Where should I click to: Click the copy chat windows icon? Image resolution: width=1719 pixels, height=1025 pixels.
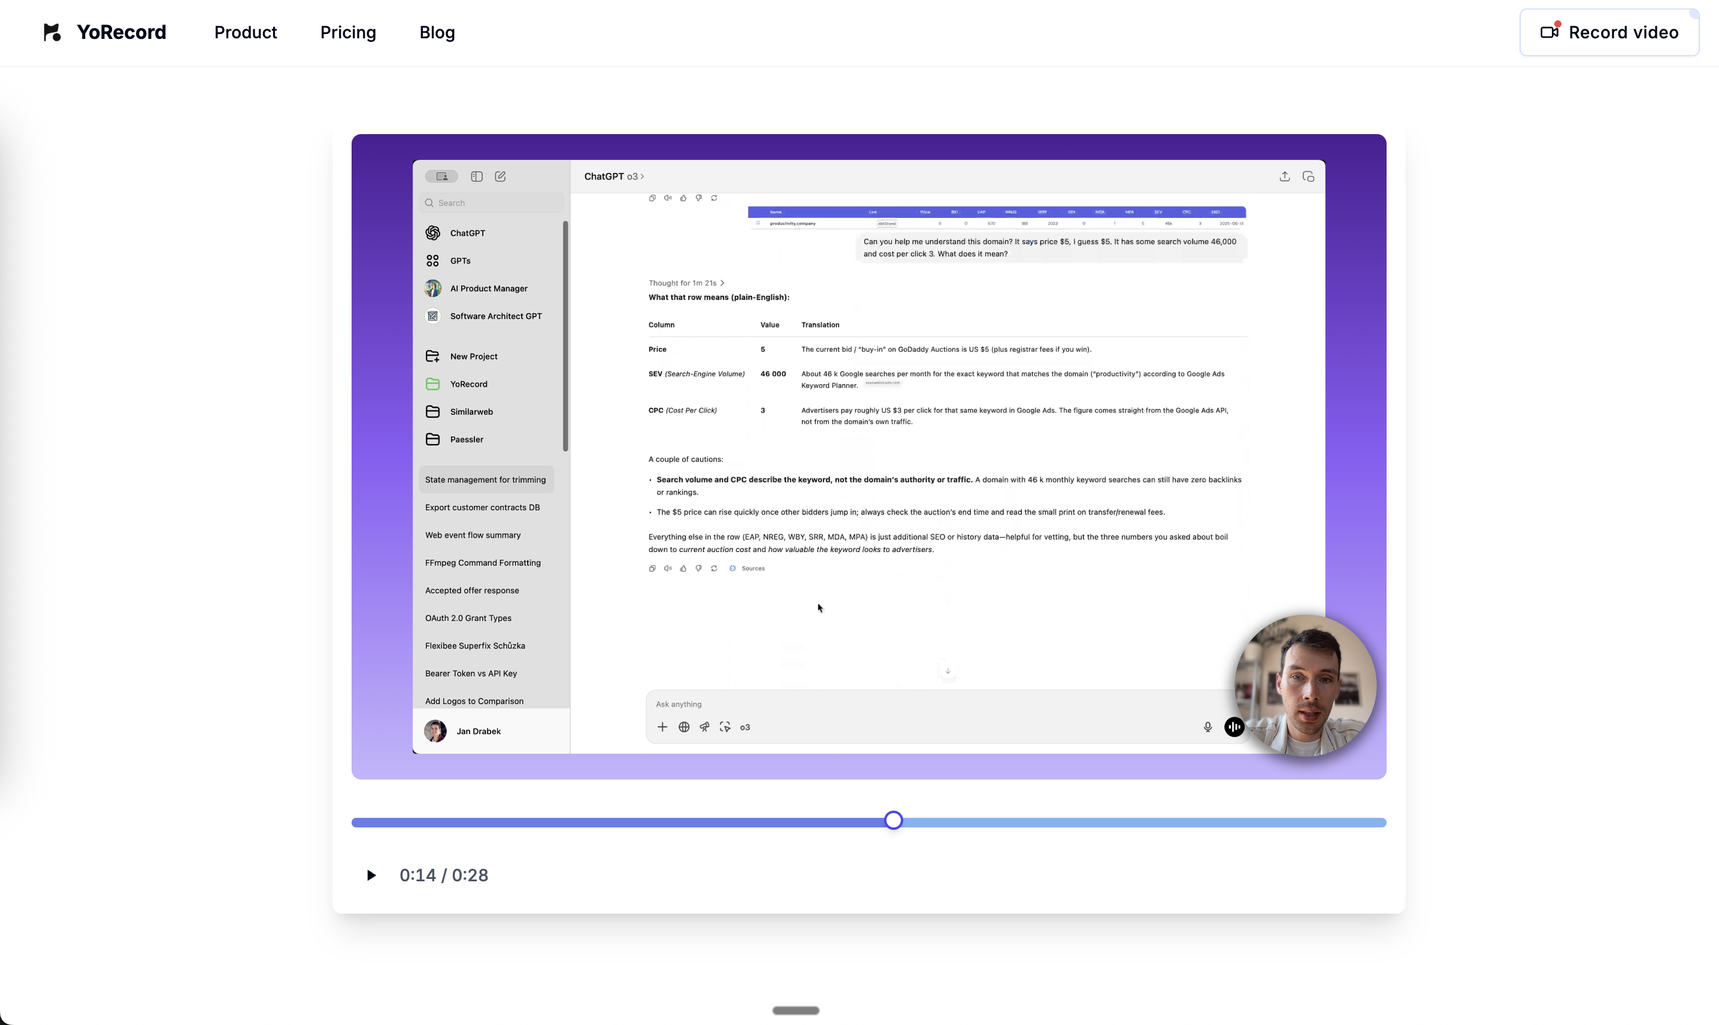click(1308, 177)
